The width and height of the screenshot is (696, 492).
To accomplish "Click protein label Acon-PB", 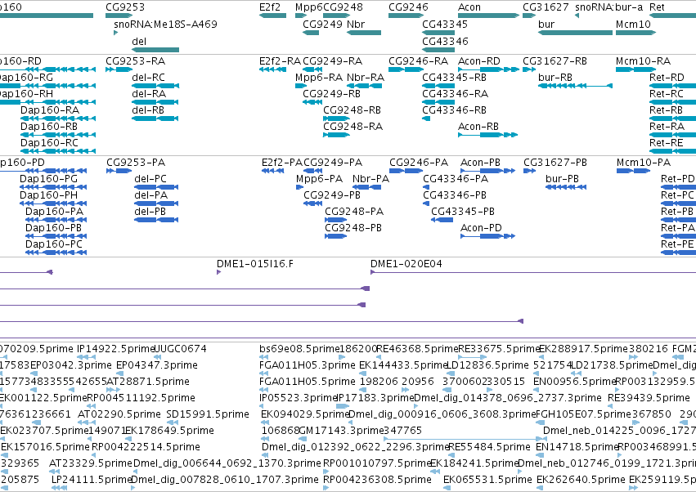I will click(x=480, y=163).
